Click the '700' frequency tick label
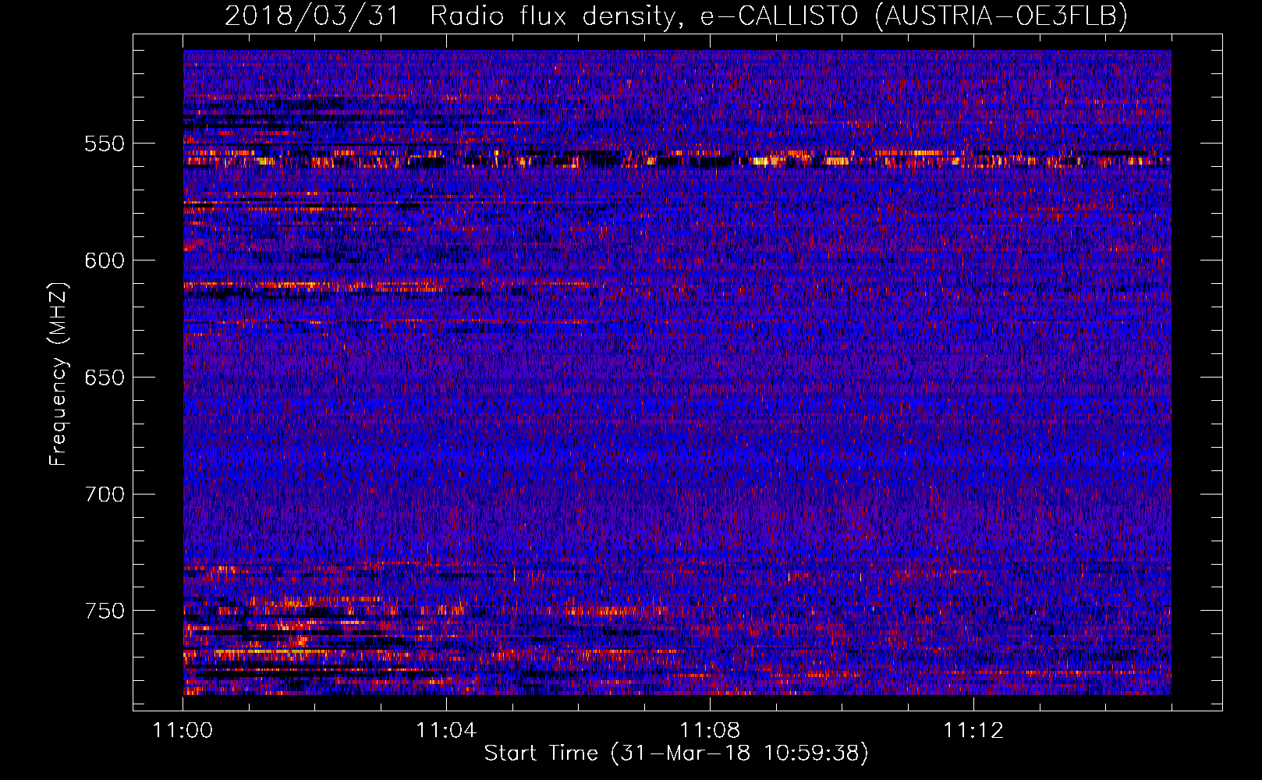Screen dimensions: 1262x780 pos(105,495)
